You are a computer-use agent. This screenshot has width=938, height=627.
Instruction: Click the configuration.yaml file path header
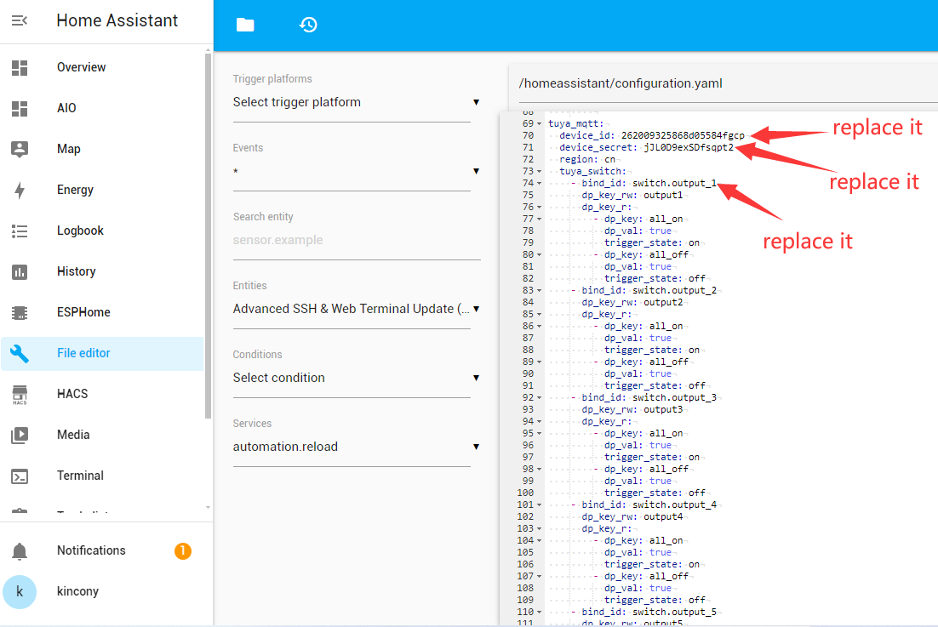621,83
